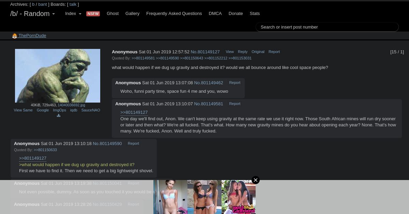View the Stats page
409x214 pixels.
[255, 14]
